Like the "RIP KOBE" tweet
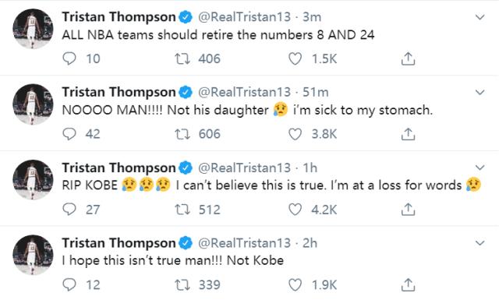 (x=295, y=210)
